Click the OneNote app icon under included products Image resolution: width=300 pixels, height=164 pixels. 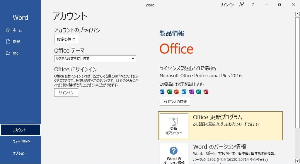(x=191, y=92)
